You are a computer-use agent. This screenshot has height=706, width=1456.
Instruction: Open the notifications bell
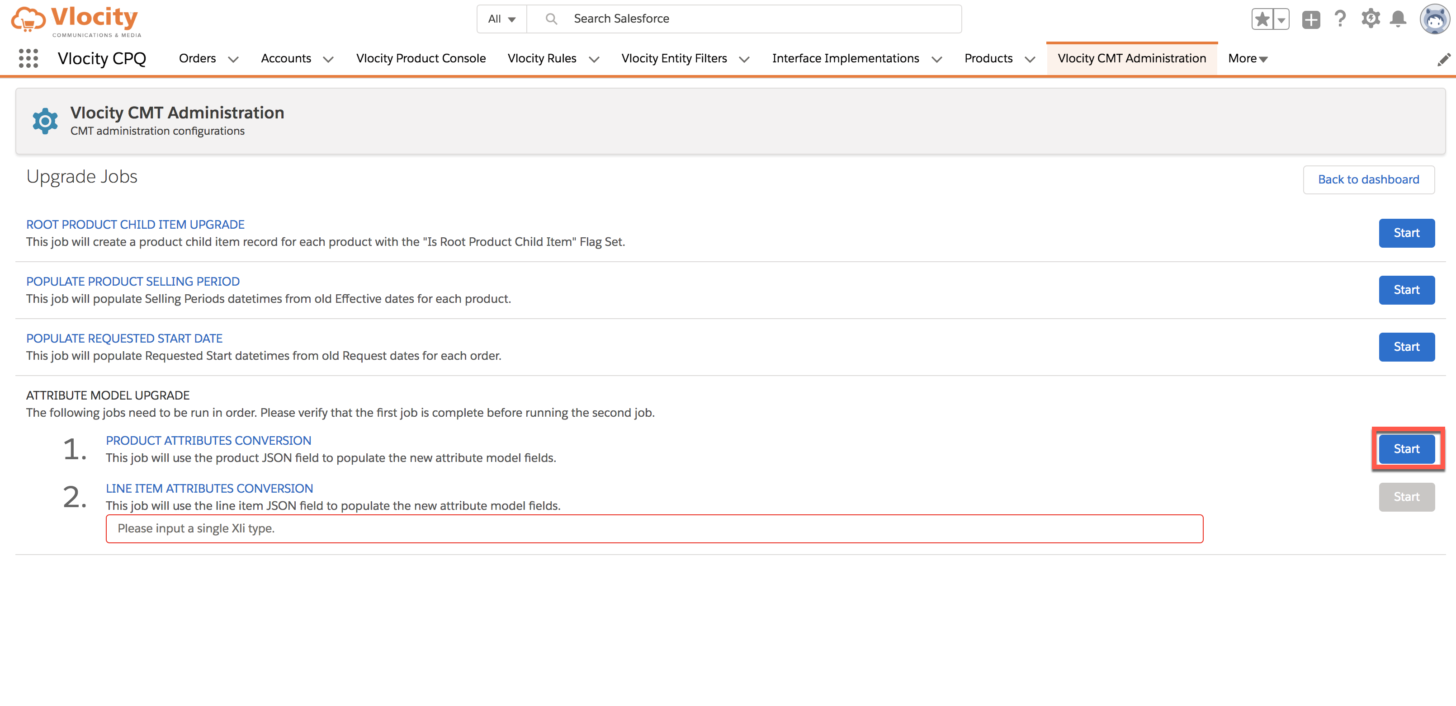click(1398, 19)
